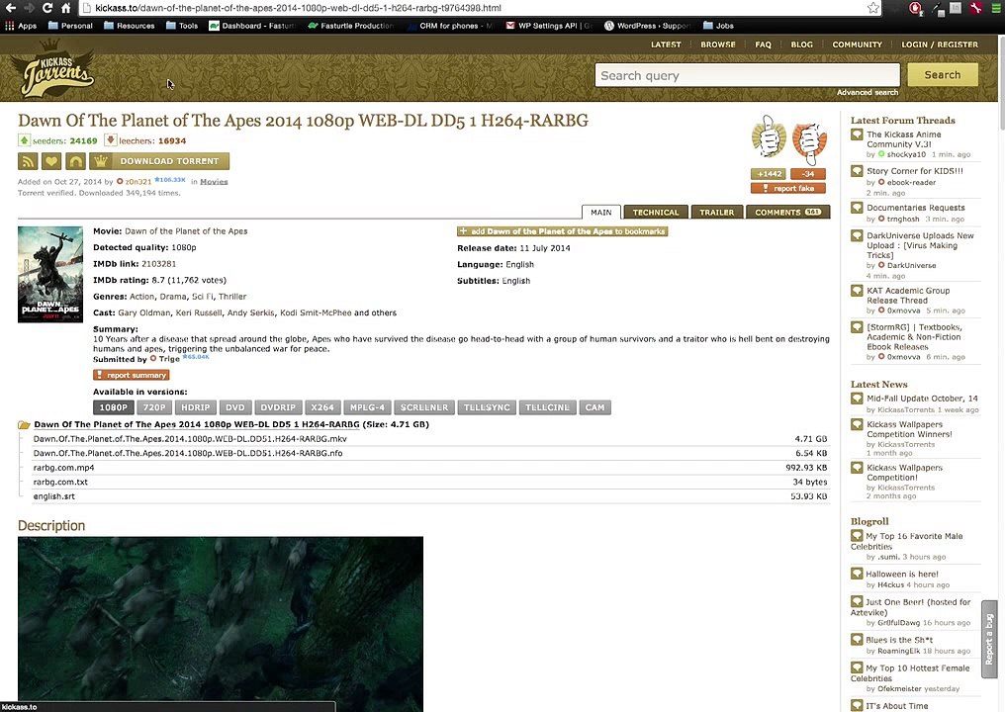
Task: Open BROWSE in top navigation
Action: coord(718,44)
